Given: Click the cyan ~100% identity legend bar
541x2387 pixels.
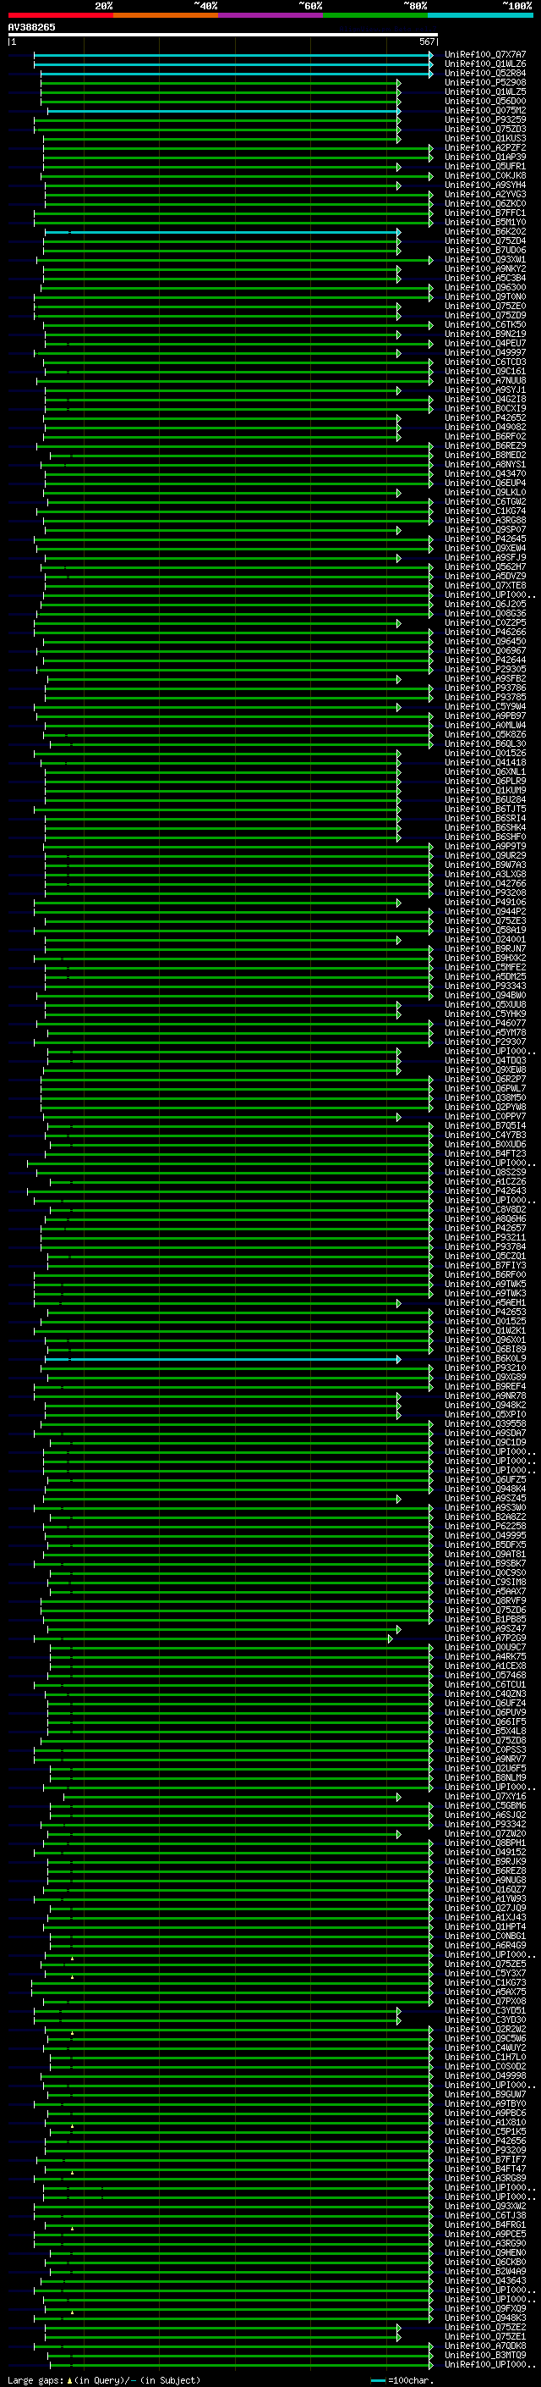Looking at the screenshot, I should (480, 16).
